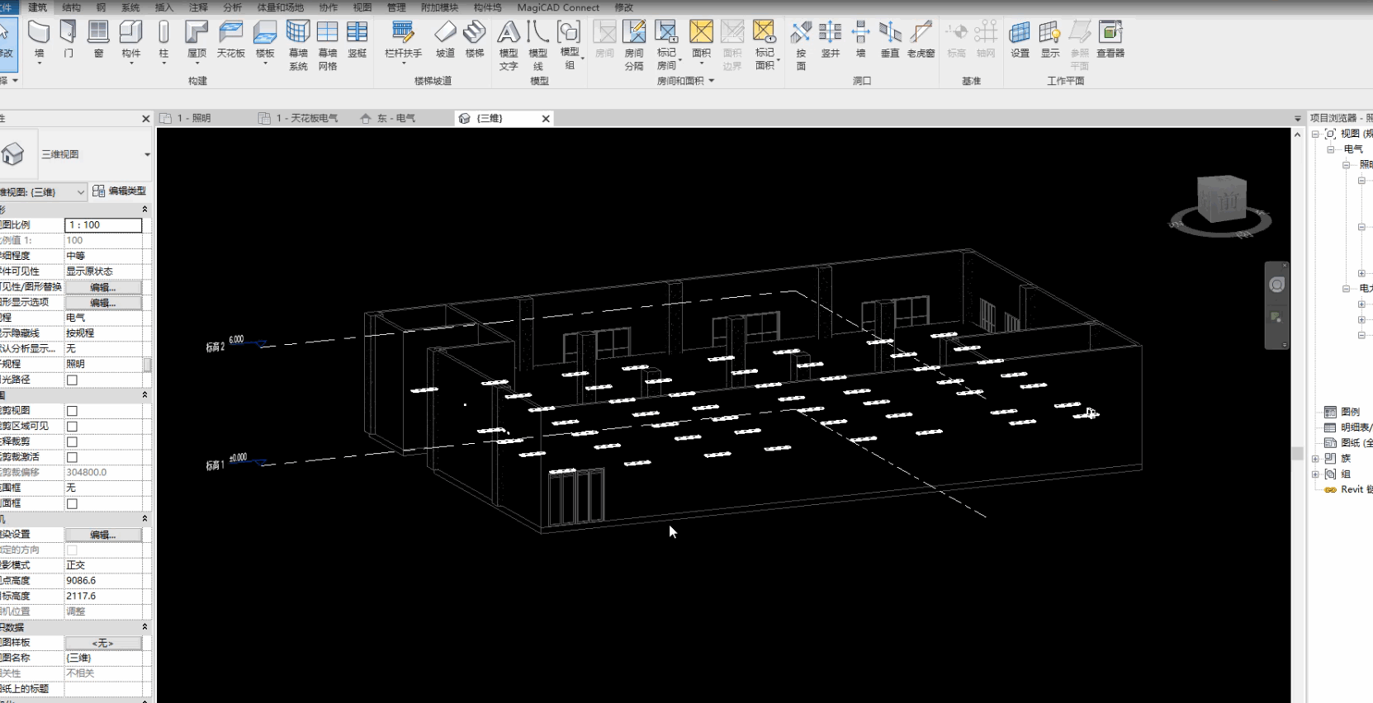Click 编辑 button for 可见性/图形替换

tap(103, 287)
